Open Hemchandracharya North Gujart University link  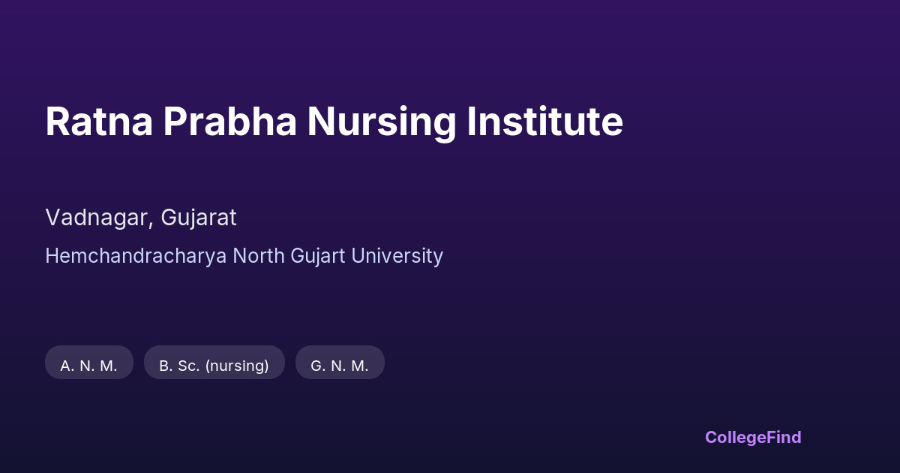244,256
